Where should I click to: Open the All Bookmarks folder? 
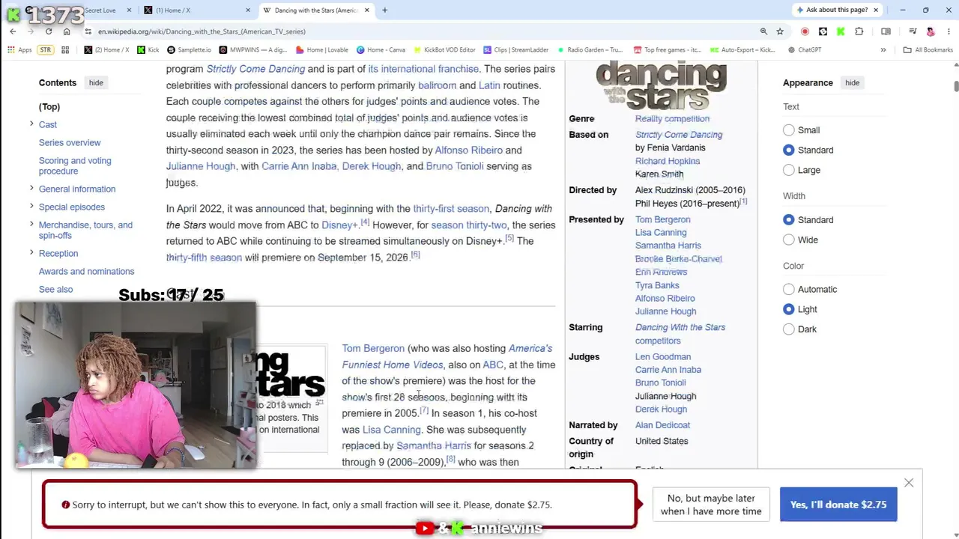[928, 50]
